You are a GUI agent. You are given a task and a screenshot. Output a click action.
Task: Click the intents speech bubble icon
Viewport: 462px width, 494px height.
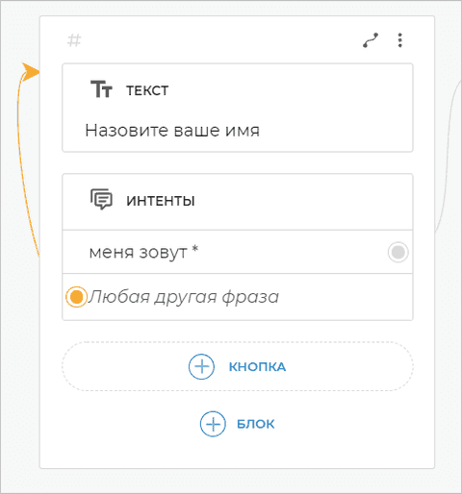[101, 199]
